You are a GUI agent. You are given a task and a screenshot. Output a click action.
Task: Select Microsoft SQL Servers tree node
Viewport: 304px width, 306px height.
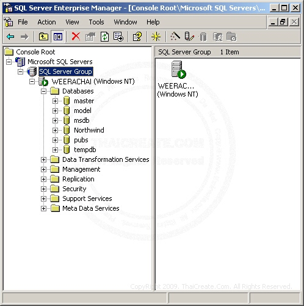click(60, 62)
